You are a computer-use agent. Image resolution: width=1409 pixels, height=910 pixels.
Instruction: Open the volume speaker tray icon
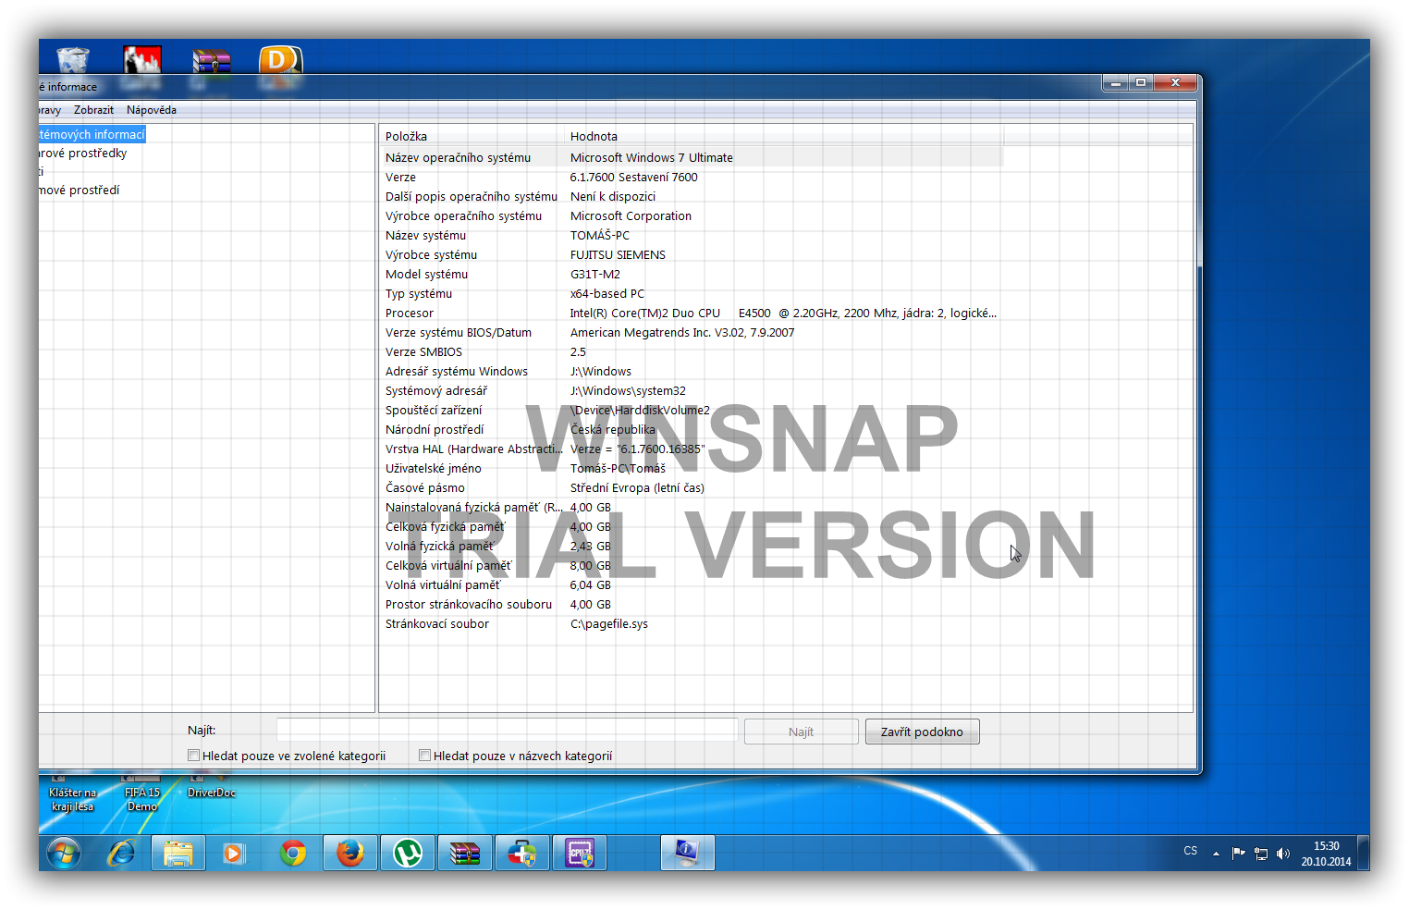coord(1282,854)
